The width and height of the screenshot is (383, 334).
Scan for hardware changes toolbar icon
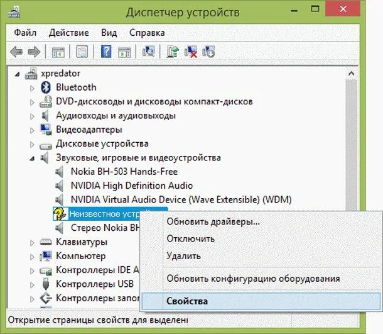(x=149, y=51)
